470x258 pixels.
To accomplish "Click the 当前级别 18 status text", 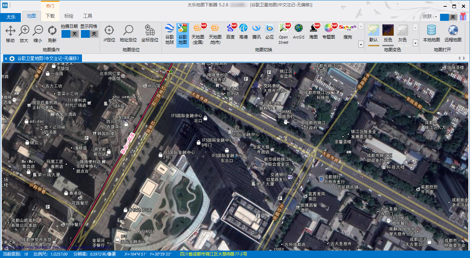I will pos(16,254).
